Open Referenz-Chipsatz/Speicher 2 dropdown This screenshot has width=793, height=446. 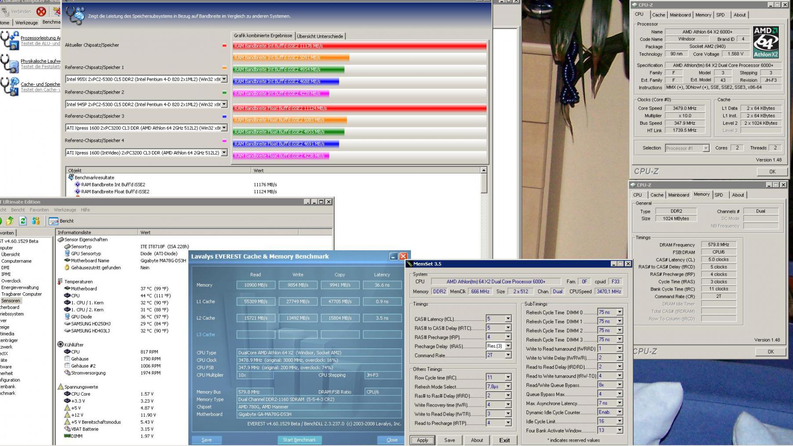(x=224, y=104)
